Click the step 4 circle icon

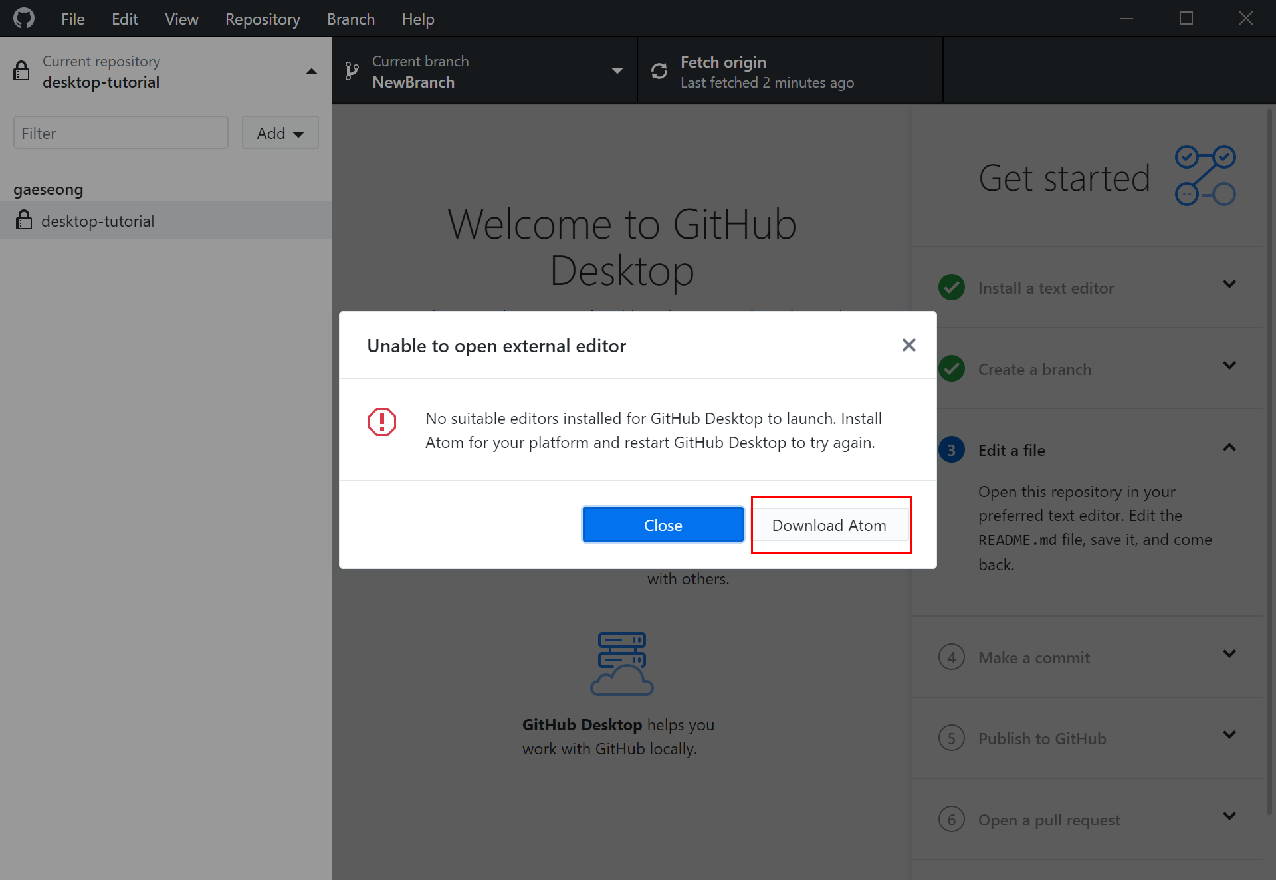952,657
